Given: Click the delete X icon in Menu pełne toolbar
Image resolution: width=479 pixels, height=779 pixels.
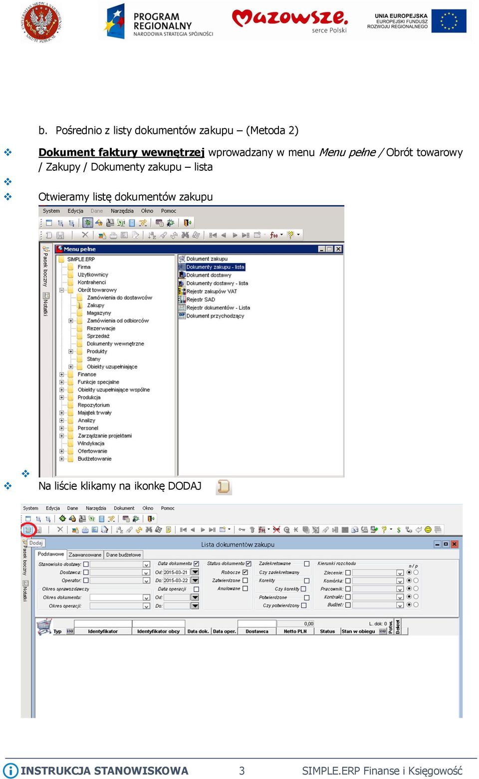Looking at the screenshot, I should (85, 235).
